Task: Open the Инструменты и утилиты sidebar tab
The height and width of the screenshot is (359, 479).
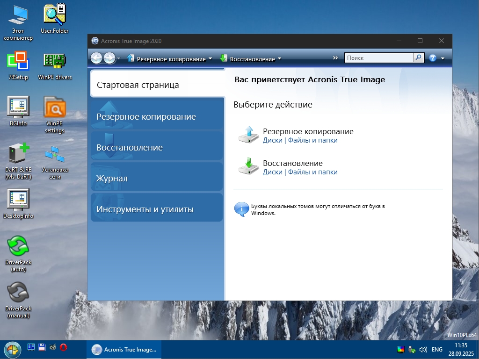Action: [156, 209]
